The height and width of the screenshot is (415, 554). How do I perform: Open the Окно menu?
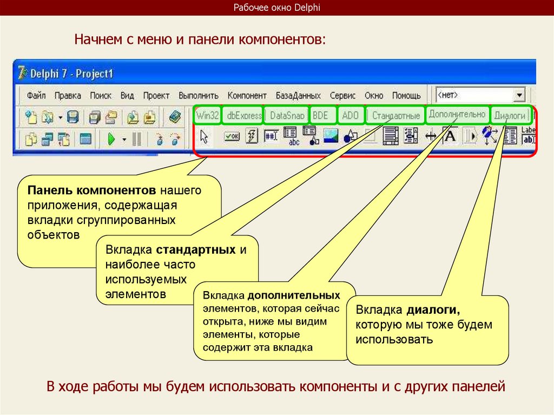point(374,95)
